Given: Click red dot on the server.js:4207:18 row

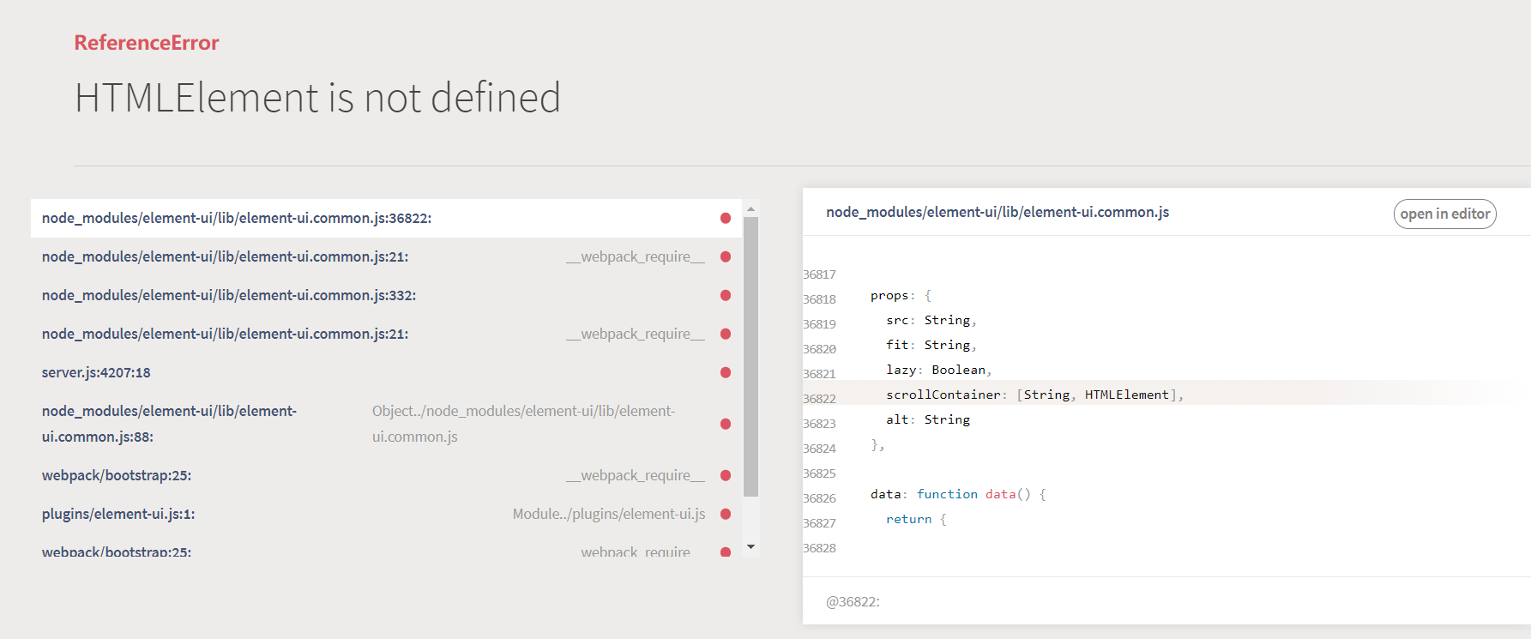Looking at the screenshot, I should [x=726, y=372].
